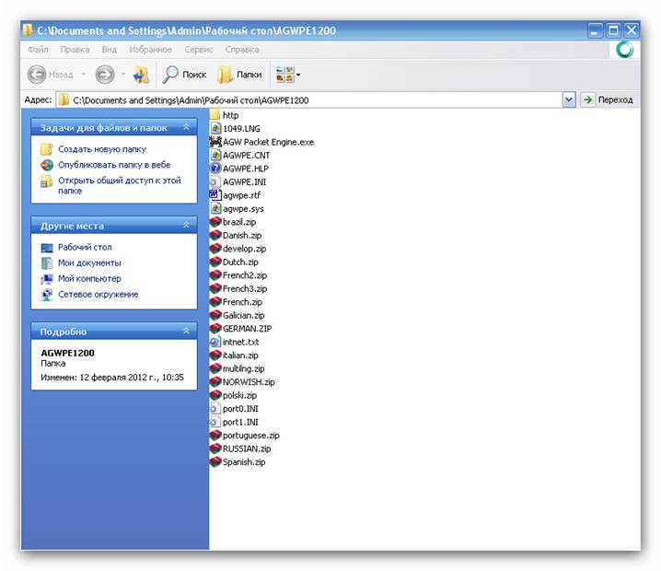Open the Вид menu

point(110,50)
